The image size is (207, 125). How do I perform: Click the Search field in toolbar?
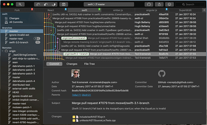click(x=190, y=4)
